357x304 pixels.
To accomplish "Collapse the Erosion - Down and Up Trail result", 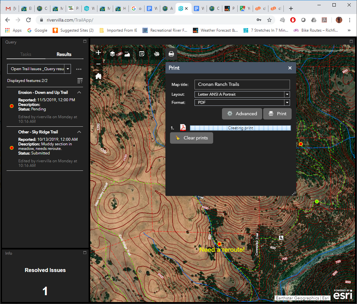I will 79,92.
